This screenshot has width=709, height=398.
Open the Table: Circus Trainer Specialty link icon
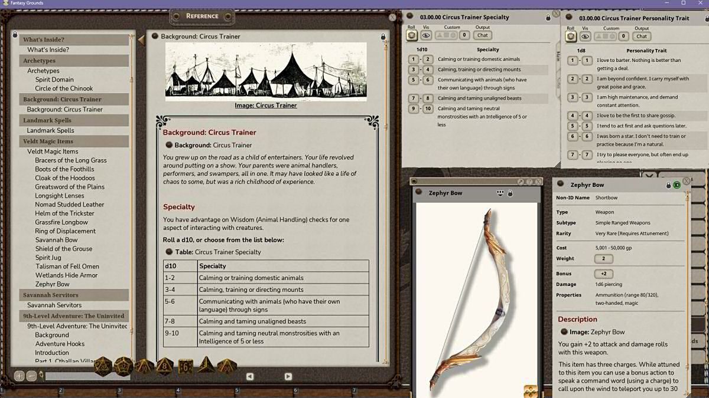(169, 252)
